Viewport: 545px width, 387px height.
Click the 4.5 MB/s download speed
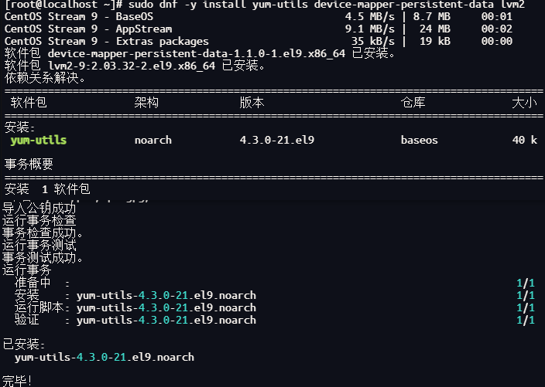tap(370, 16)
